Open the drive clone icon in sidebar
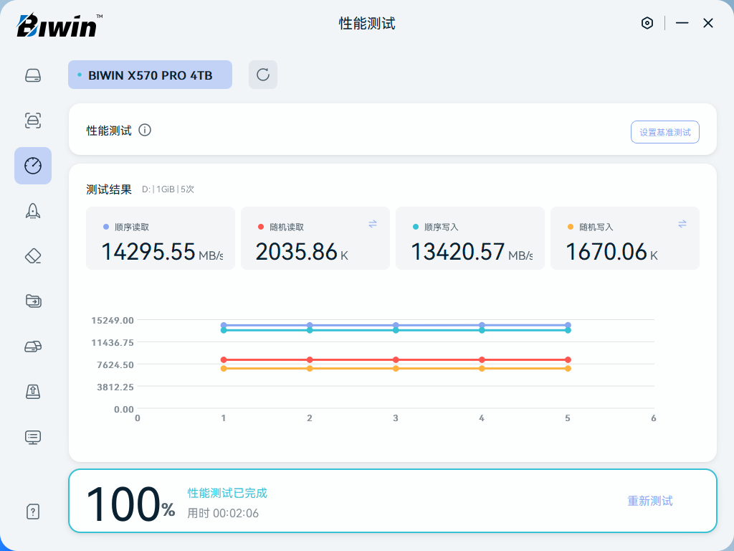Image resolution: width=734 pixels, height=551 pixels. click(x=33, y=347)
